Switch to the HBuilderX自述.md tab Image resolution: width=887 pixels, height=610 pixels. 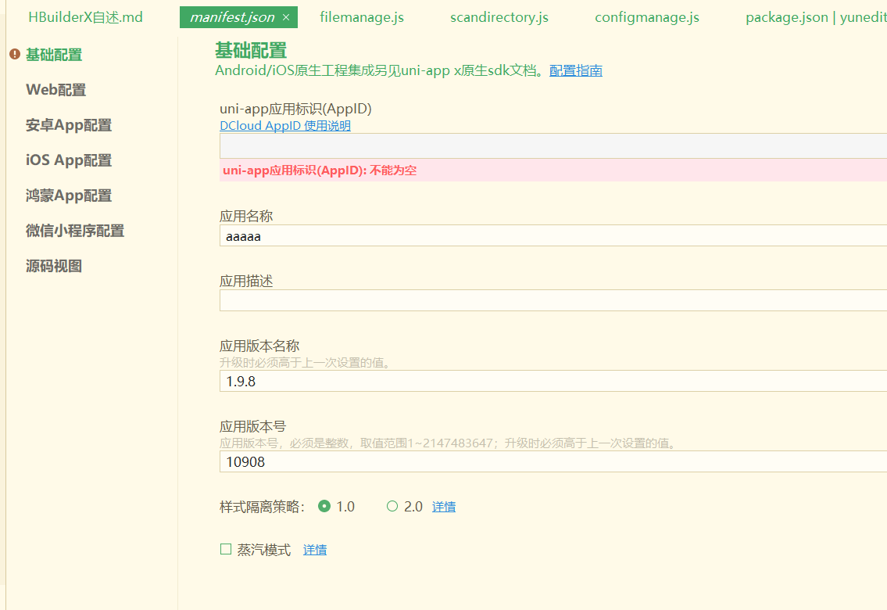coord(85,17)
